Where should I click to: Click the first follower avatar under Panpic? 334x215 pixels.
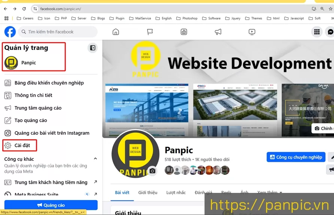tap(169, 170)
